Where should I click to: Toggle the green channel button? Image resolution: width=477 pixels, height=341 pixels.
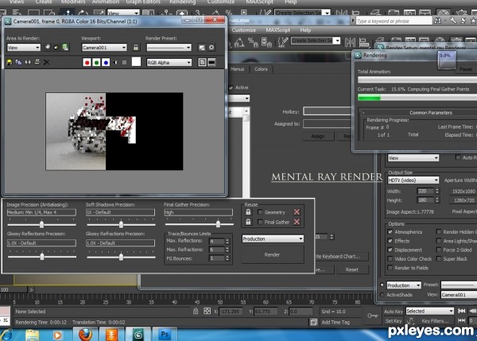pyautogui.click(x=96, y=62)
